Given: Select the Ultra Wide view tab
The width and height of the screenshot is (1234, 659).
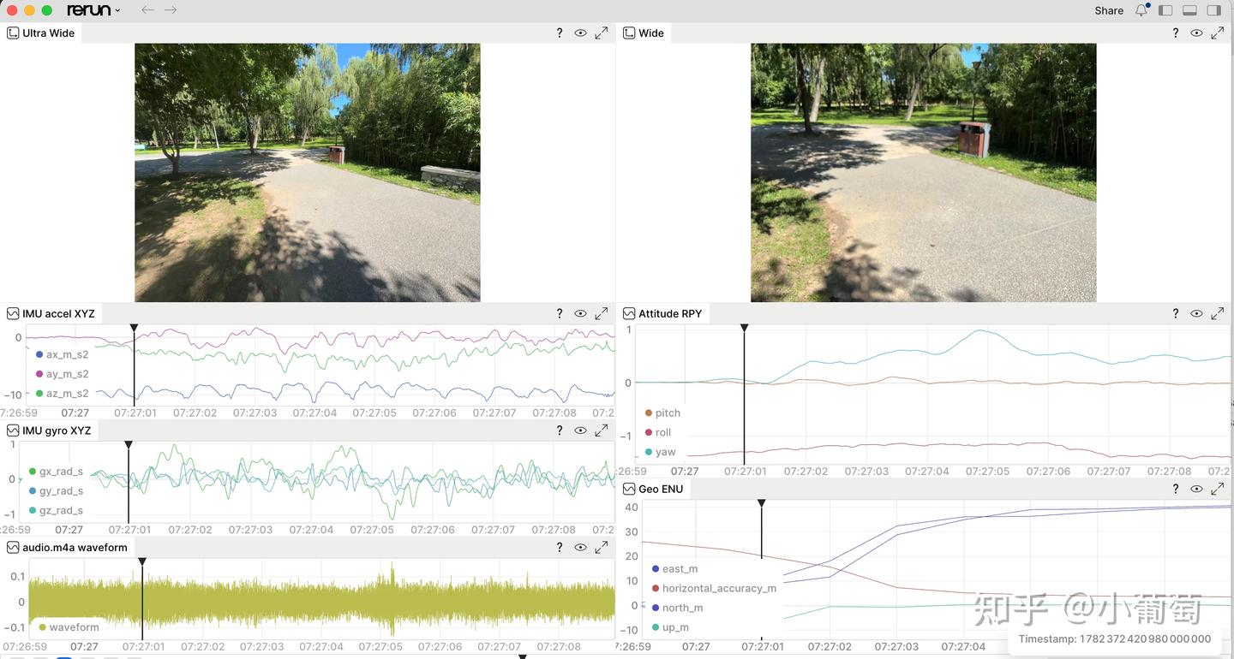Looking at the screenshot, I should (x=41, y=33).
